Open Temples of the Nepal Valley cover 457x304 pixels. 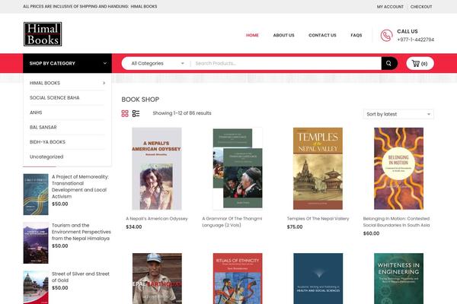(x=318, y=169)
